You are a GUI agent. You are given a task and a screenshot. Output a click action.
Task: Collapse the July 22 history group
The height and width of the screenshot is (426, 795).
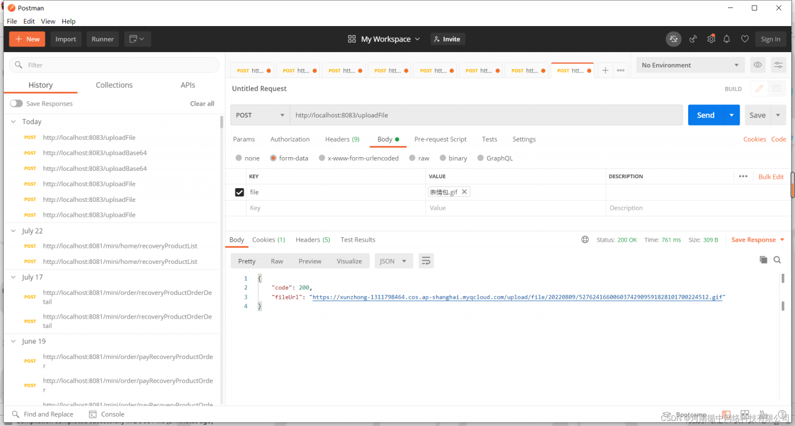click(x=14, y=230)
